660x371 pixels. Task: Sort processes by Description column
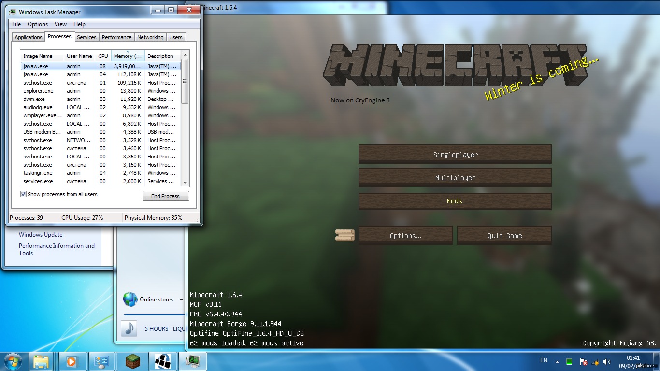[163, 56]
